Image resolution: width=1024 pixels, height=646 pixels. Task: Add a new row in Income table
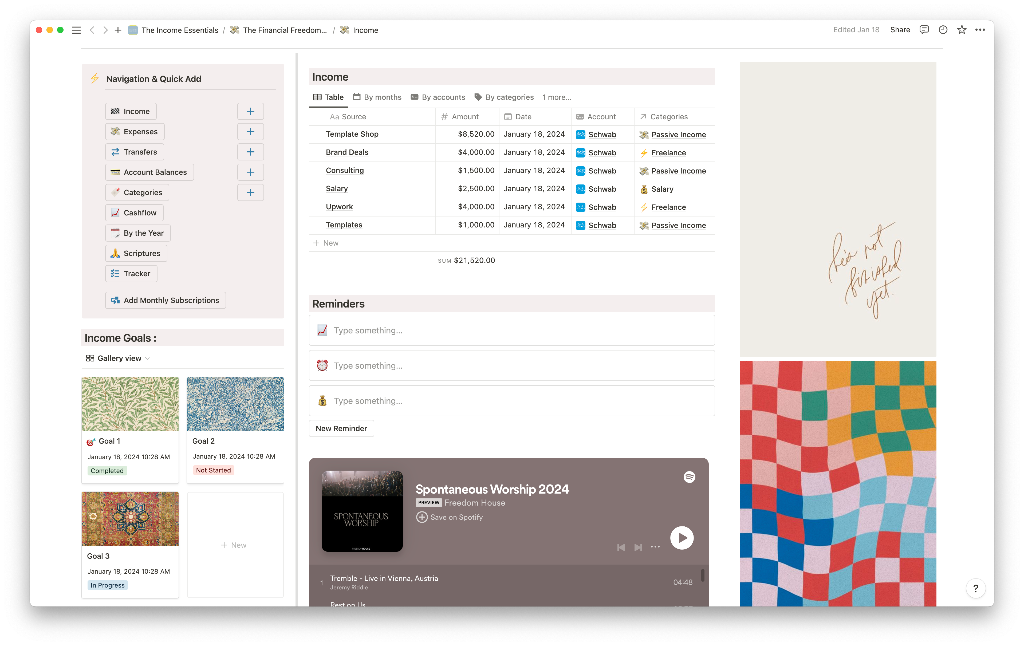(x=326, y=243)
